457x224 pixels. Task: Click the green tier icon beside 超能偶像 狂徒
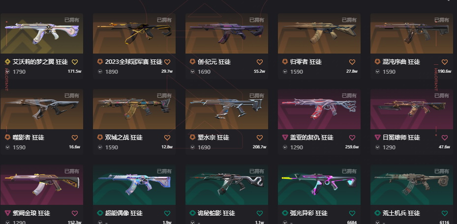pyautogui.click(x=100, y=213)
